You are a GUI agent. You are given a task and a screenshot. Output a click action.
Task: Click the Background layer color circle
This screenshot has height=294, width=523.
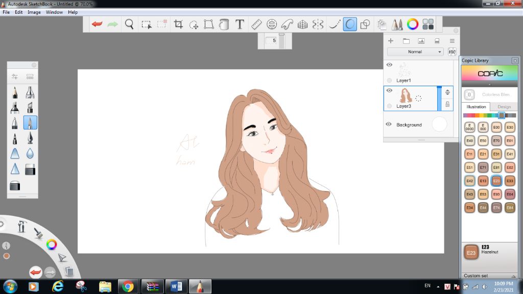(x=439, y=124)
